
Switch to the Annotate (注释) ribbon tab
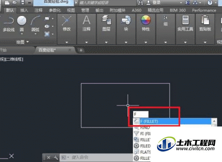pos(38,10)
